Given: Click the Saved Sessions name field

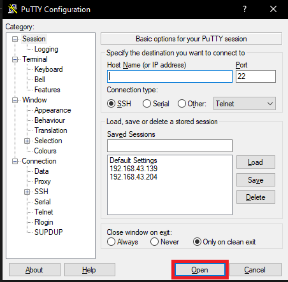Looking at the screenshot, I should (169, 146).
